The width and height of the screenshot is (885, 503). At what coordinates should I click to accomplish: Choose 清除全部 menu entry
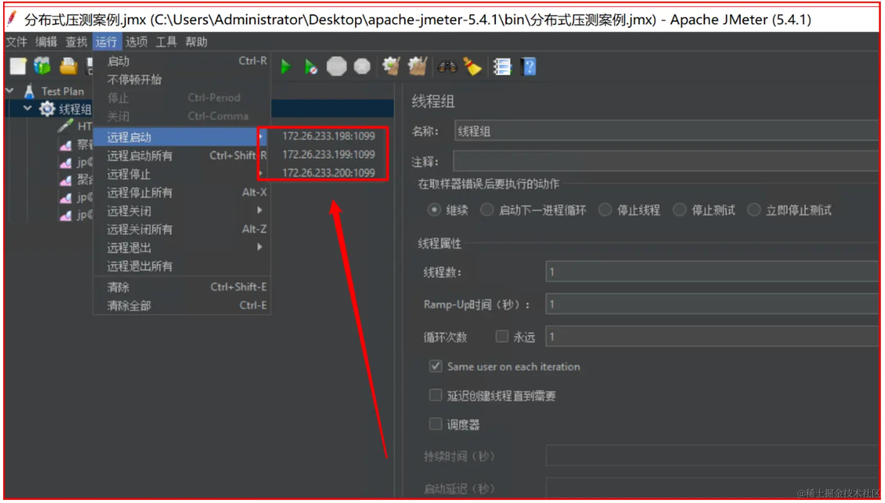pos(182,306)
